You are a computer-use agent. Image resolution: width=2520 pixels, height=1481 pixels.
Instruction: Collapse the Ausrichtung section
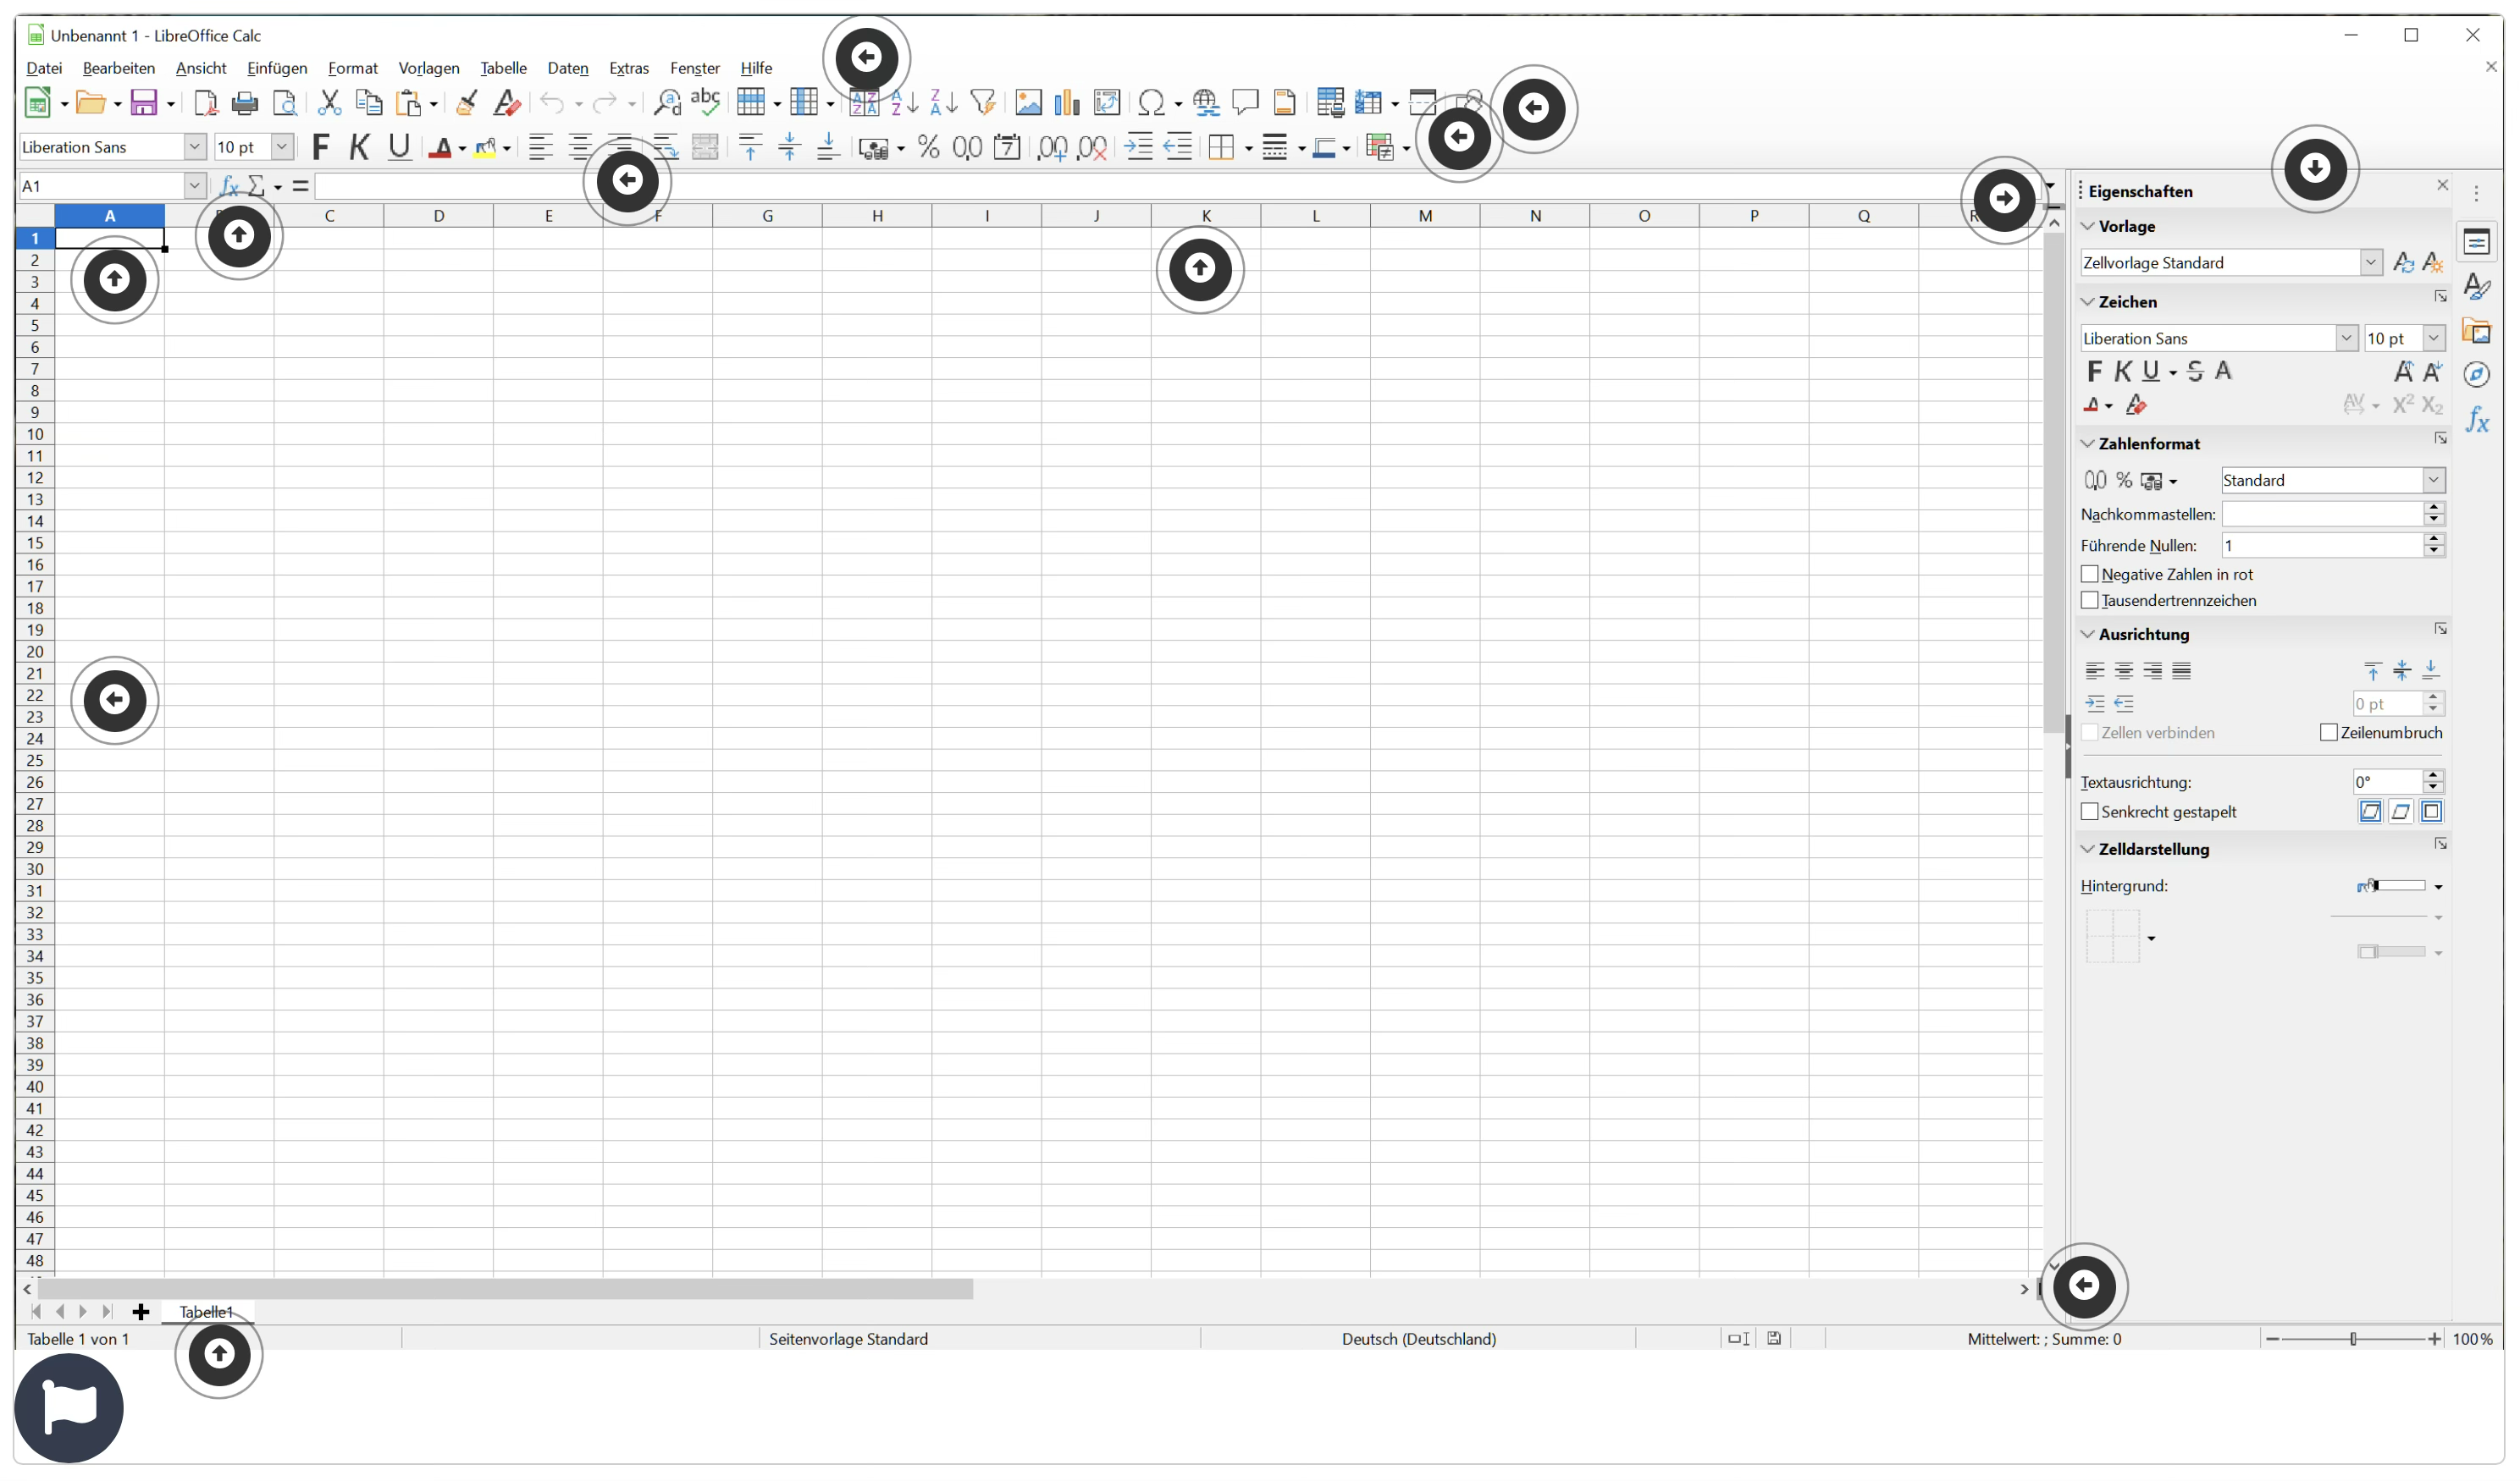pyautogui.click(x=2087, y=635)
